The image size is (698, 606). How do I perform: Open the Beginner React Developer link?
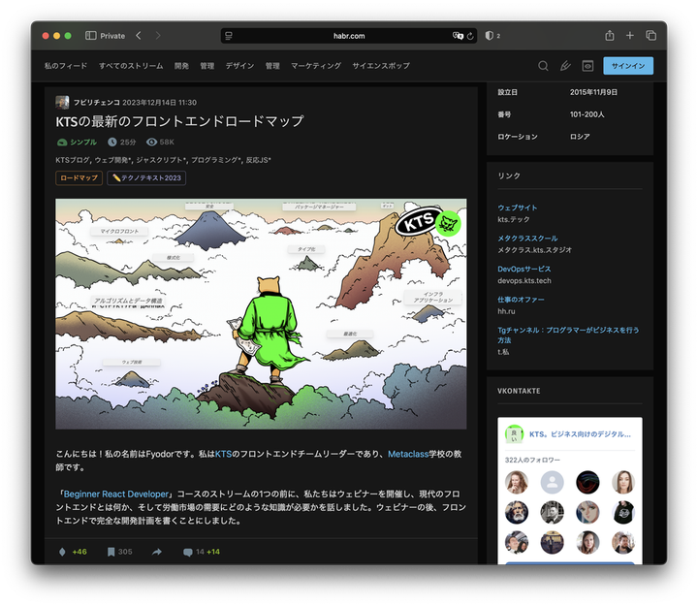116,494
